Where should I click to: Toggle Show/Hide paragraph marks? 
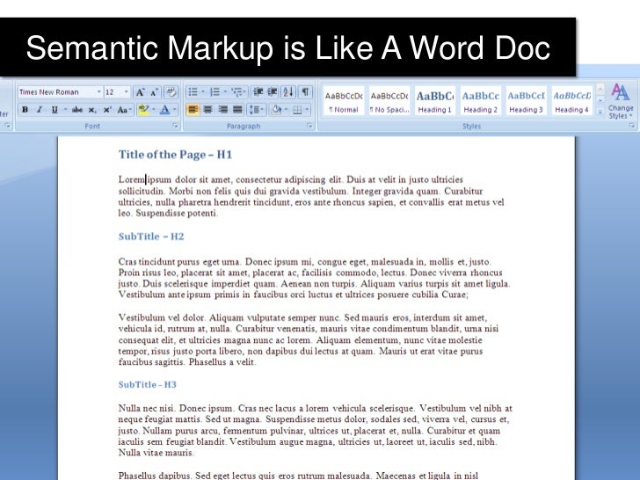[x=305, y=91]
